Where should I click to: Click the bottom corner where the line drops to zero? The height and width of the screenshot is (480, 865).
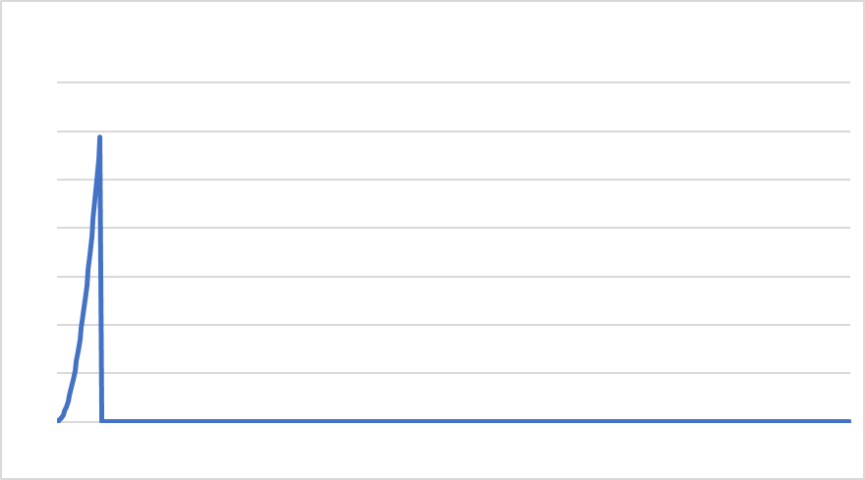[x=102, y=420]
